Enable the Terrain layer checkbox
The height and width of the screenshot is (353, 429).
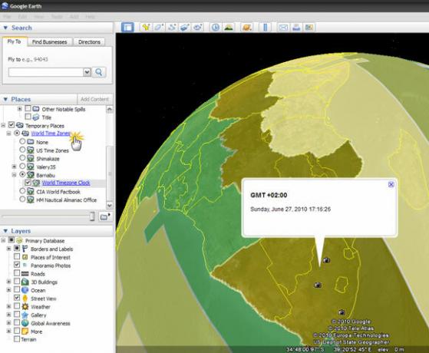17,339
